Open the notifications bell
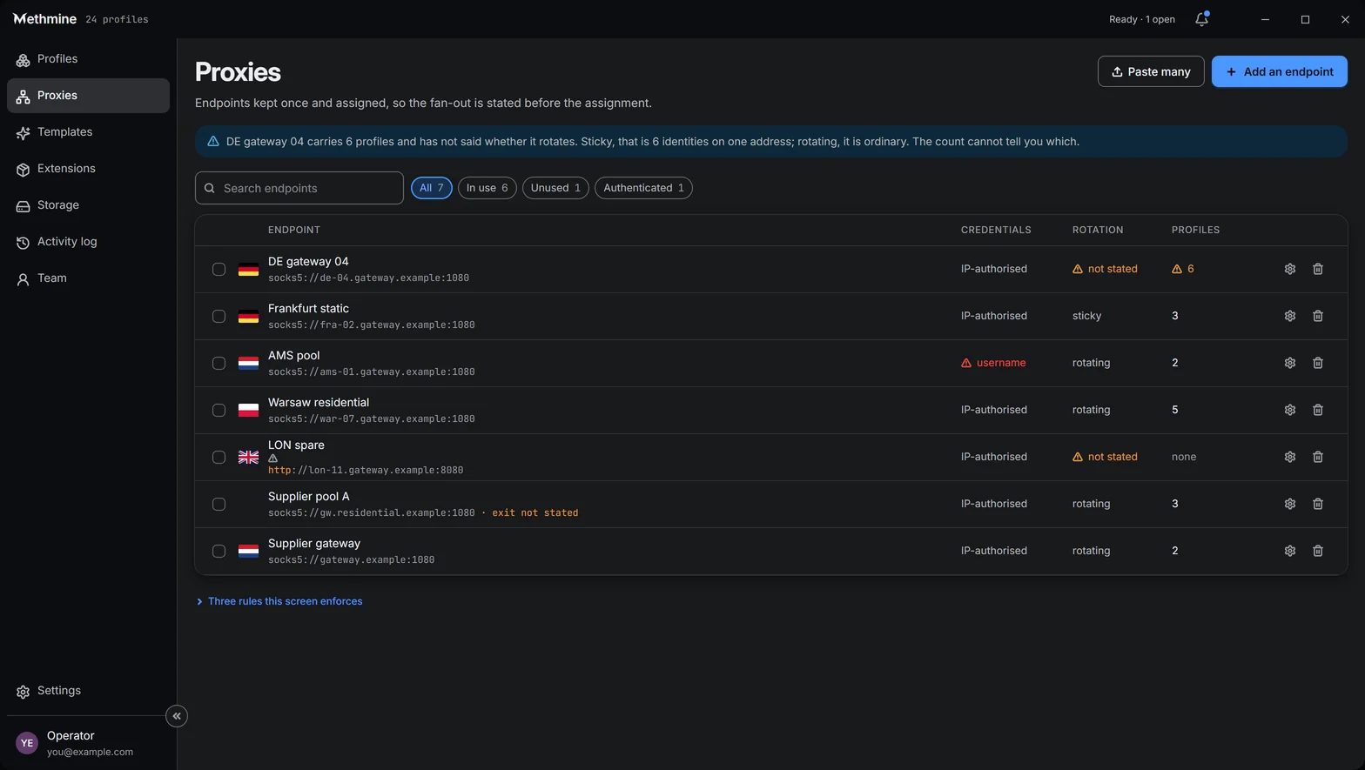This screenshot has width=1365, height=770. point(1201,19)
